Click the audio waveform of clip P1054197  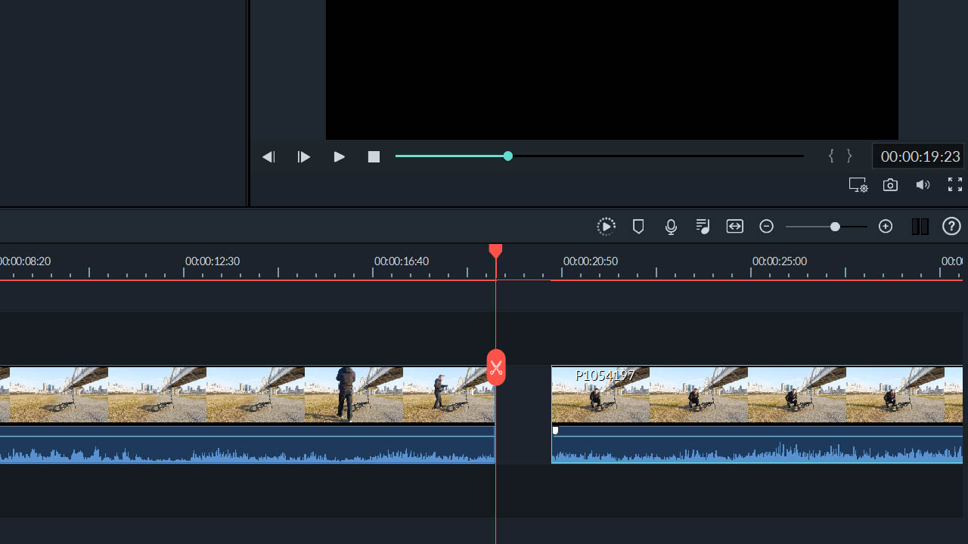[757, 446]
